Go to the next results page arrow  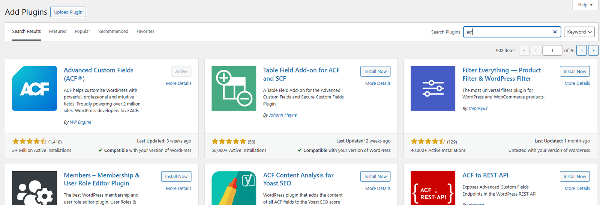[582, 50]
